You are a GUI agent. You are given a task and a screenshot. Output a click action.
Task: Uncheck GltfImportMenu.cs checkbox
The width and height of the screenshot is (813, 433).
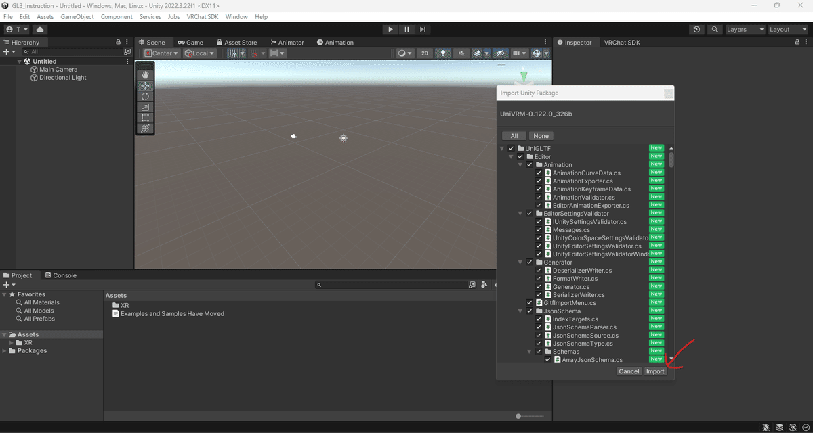pos(530,303)
